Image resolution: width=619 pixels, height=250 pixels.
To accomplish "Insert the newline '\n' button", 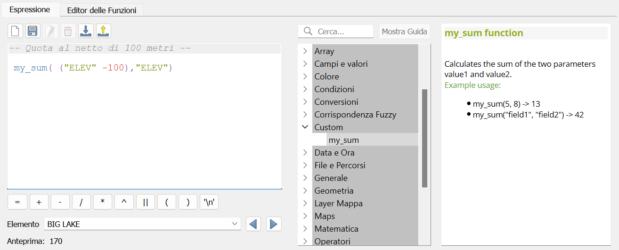I will (209, 202).
